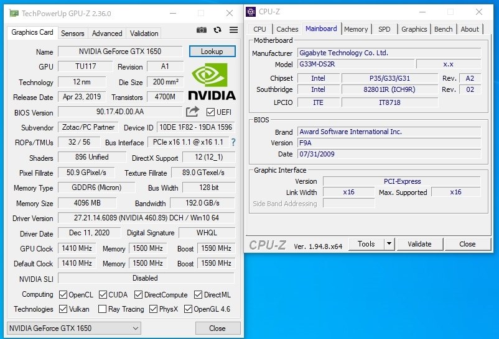Select the Mainboard tab in CPU-Z
Image resolution: width=499 pixels, height=339 pixels.
321,29
